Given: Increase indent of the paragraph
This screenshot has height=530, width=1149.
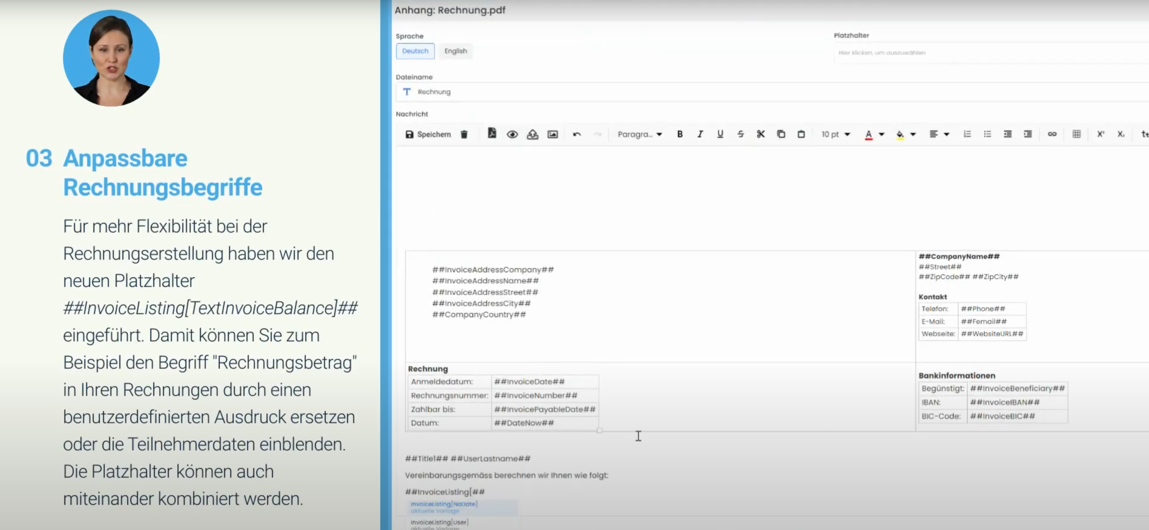Looking at the screenshot, I should (x=1028, y=134).
